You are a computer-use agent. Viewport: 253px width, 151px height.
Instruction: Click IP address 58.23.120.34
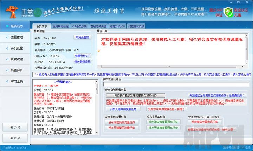click(57, 62)
